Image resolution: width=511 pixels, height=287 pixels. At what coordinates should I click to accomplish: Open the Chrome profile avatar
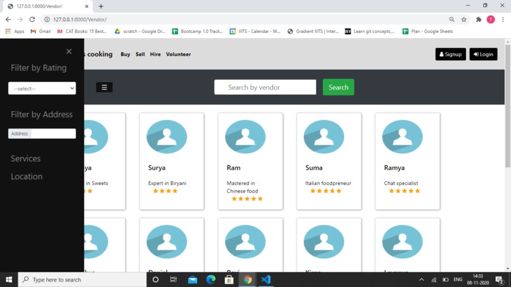click(x=491, y=20)
